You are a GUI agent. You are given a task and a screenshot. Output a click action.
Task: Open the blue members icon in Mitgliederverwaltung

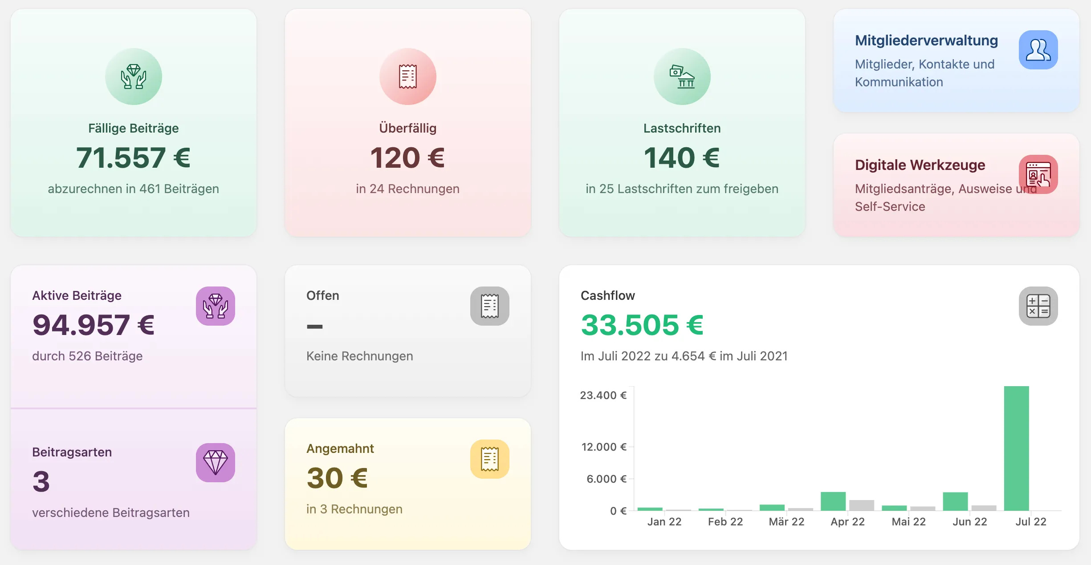pos(1038,50)
